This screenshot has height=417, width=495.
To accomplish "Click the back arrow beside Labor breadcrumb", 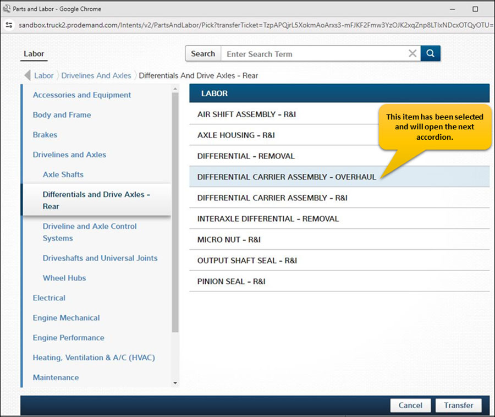I will tap(27, 75).
